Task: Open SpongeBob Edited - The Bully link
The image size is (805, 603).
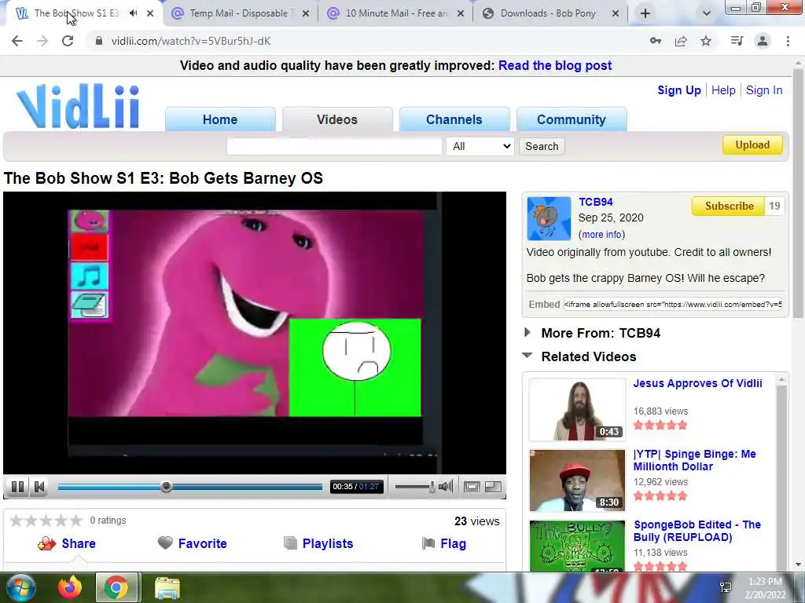Action: pyautogui.click(x=697, y=531)
